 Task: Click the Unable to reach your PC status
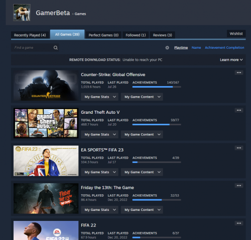pyautogui.click(x=143, y=60)
